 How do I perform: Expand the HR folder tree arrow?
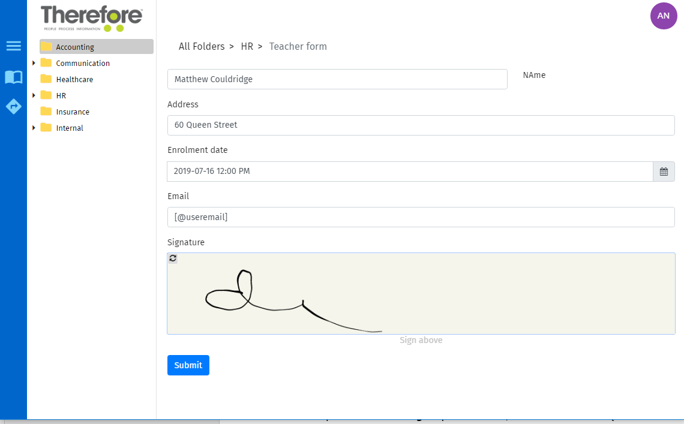(x=34, y=95)
